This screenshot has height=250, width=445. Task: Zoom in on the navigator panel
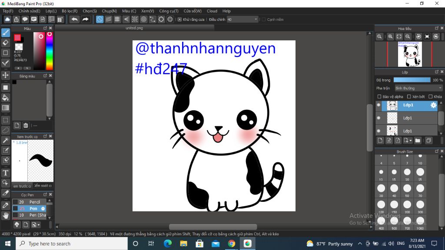[391, 36]
